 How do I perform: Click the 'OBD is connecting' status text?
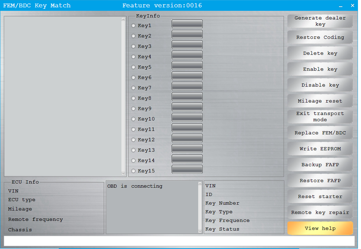[x=135, y=186]
